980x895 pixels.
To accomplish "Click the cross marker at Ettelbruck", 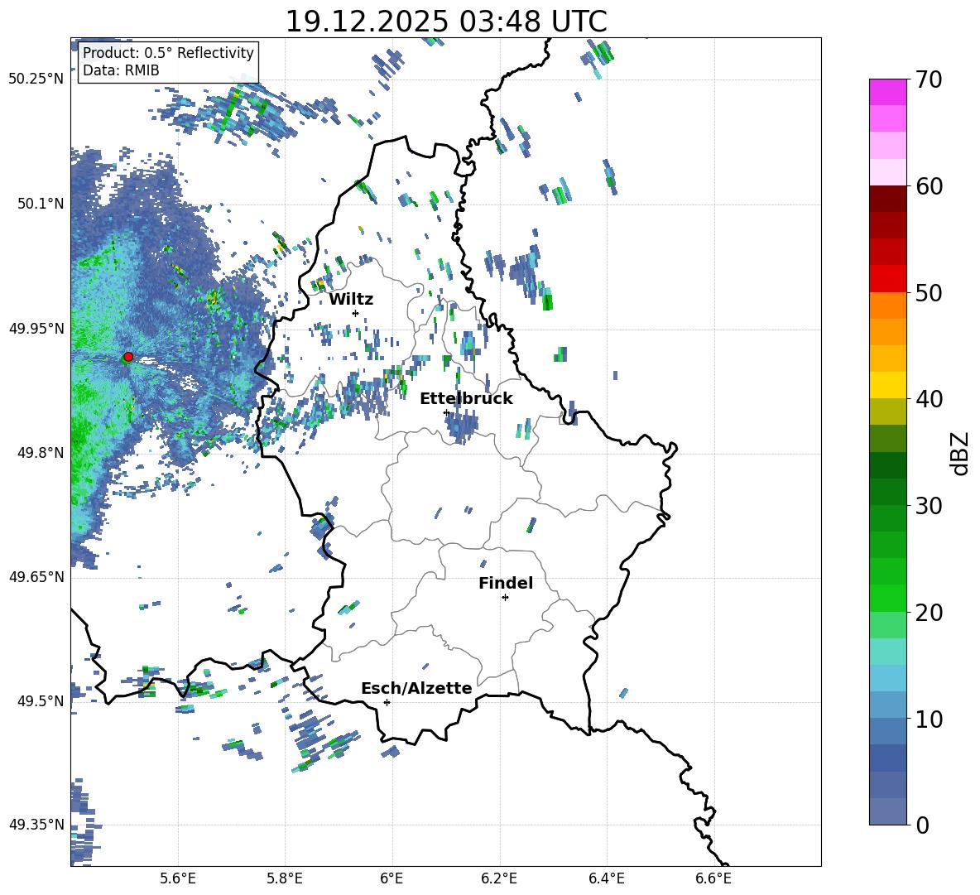I will click(x=446, y=412).
